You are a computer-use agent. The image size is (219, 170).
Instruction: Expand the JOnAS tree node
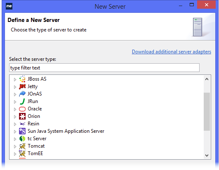tap(15, 94)
